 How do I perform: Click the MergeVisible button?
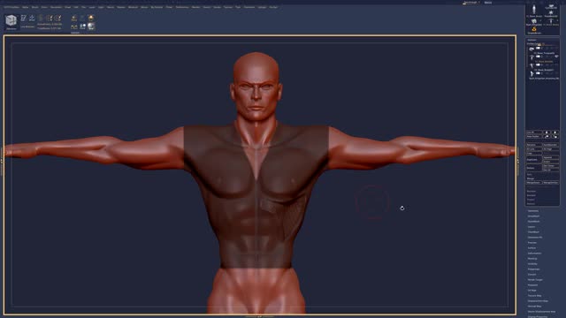point(551,183)
